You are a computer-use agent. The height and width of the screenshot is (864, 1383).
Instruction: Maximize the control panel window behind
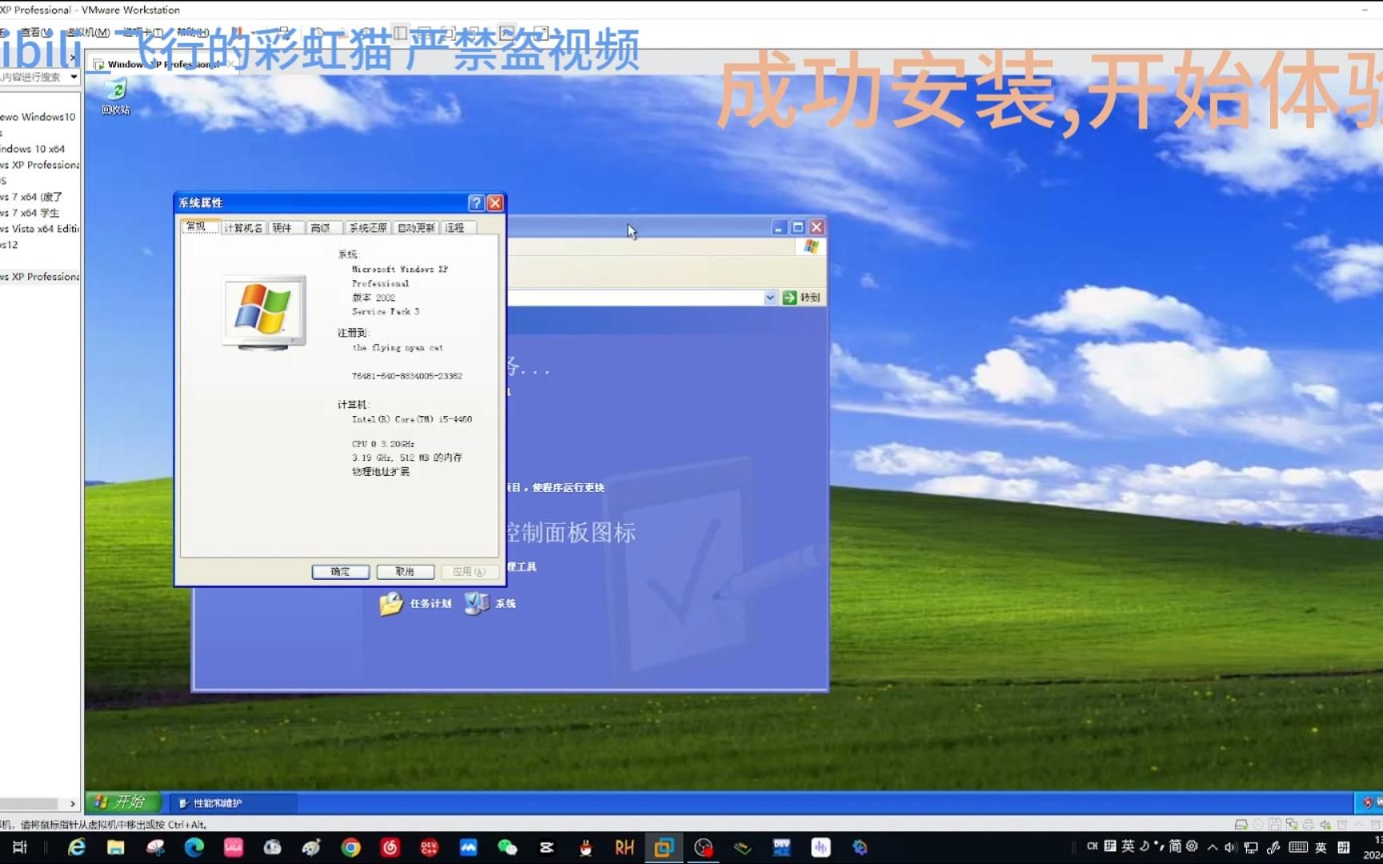tap(798, 227)
